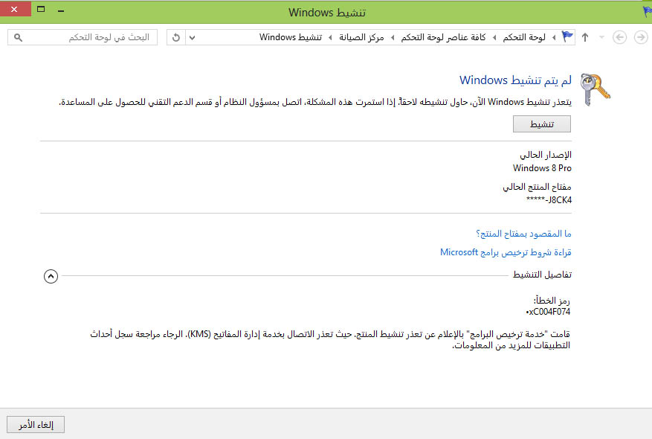This screenshot has height=439, width=652.
Task: Click the keys icon beside the heading
Action: pyautogui.click(x=595, y=89)
